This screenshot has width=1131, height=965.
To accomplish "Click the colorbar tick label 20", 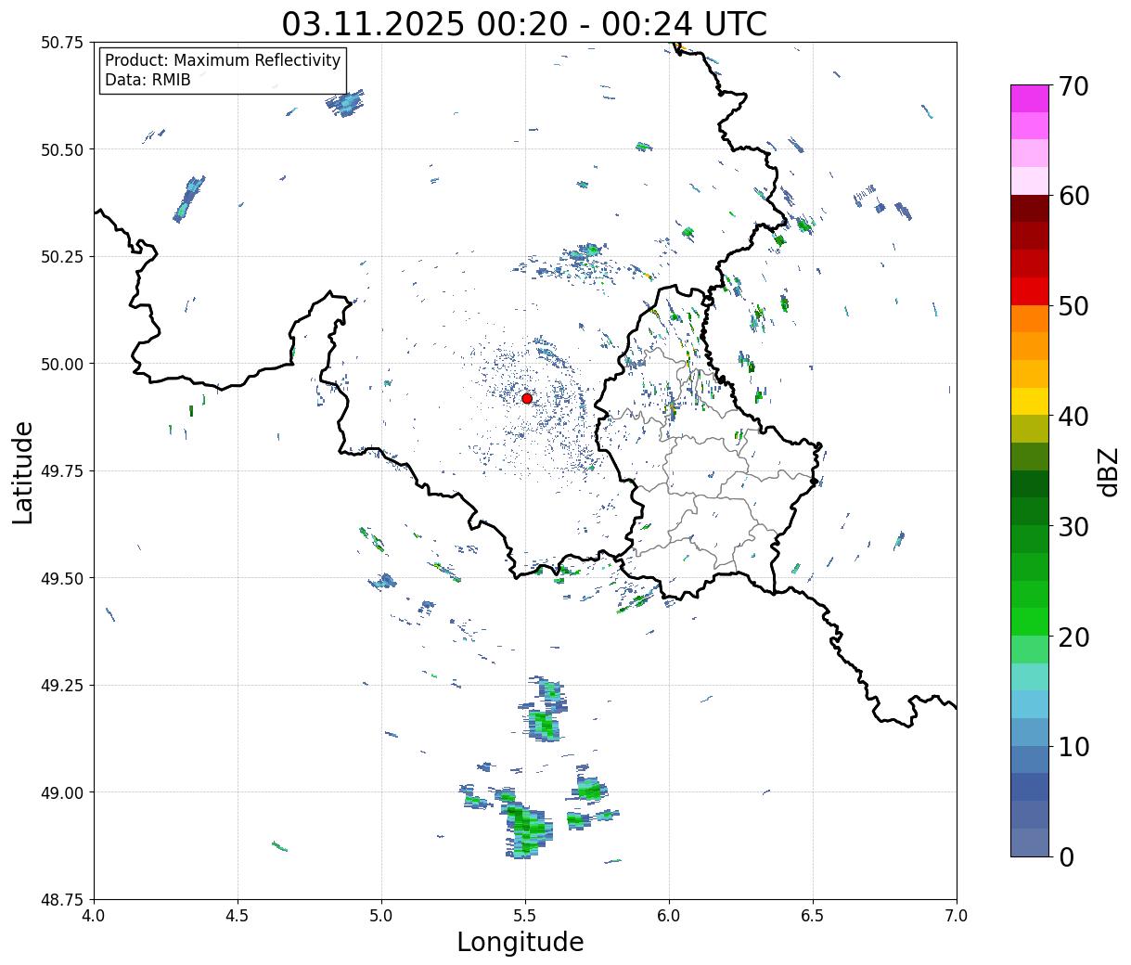I will (1073, 637).
